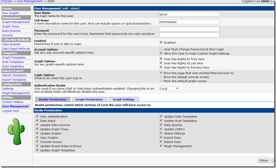Open Data Input Methods
The image size is (276, 168).
pyautogui.click(x=16, y=48)
